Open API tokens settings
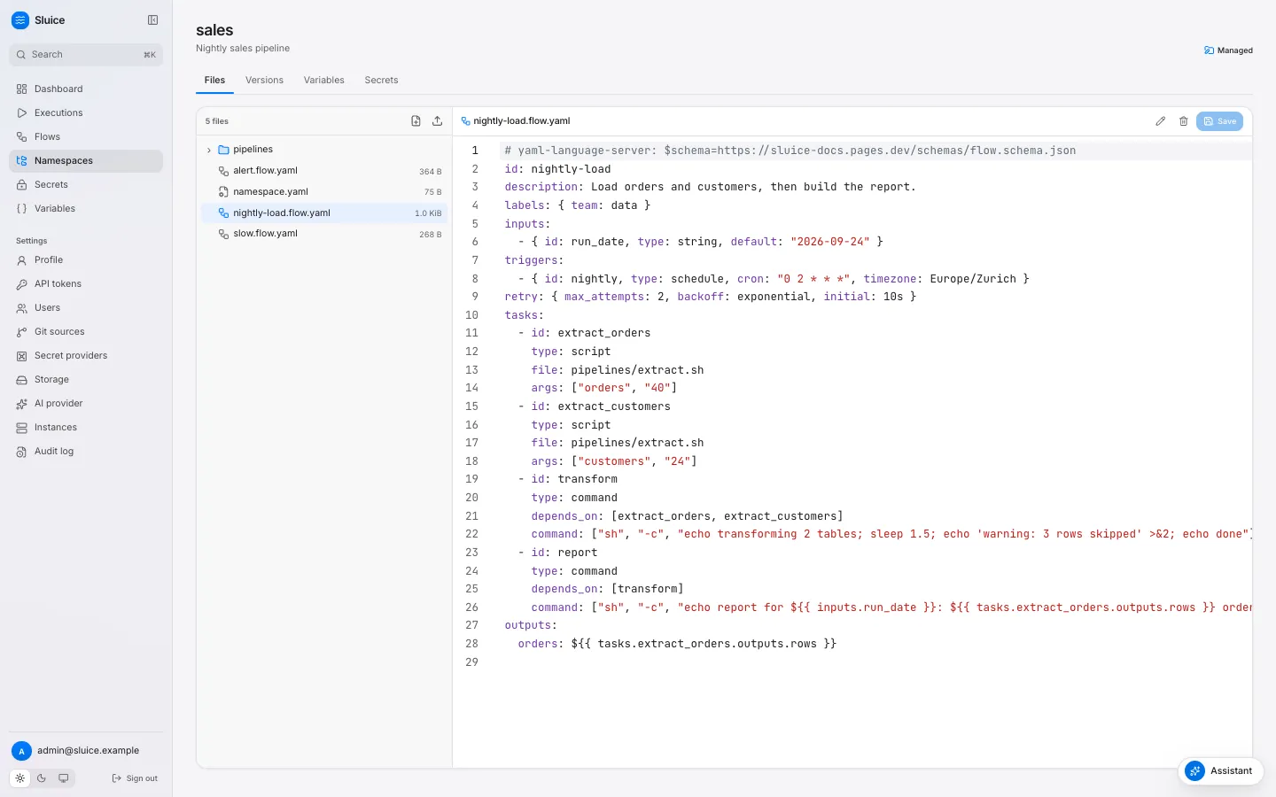 86,283
